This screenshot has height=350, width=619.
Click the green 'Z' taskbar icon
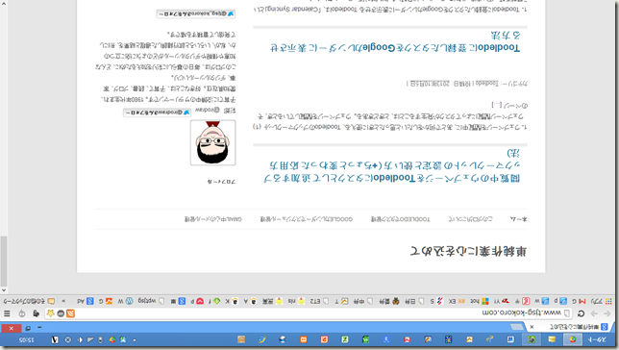[x=345, y=339]
